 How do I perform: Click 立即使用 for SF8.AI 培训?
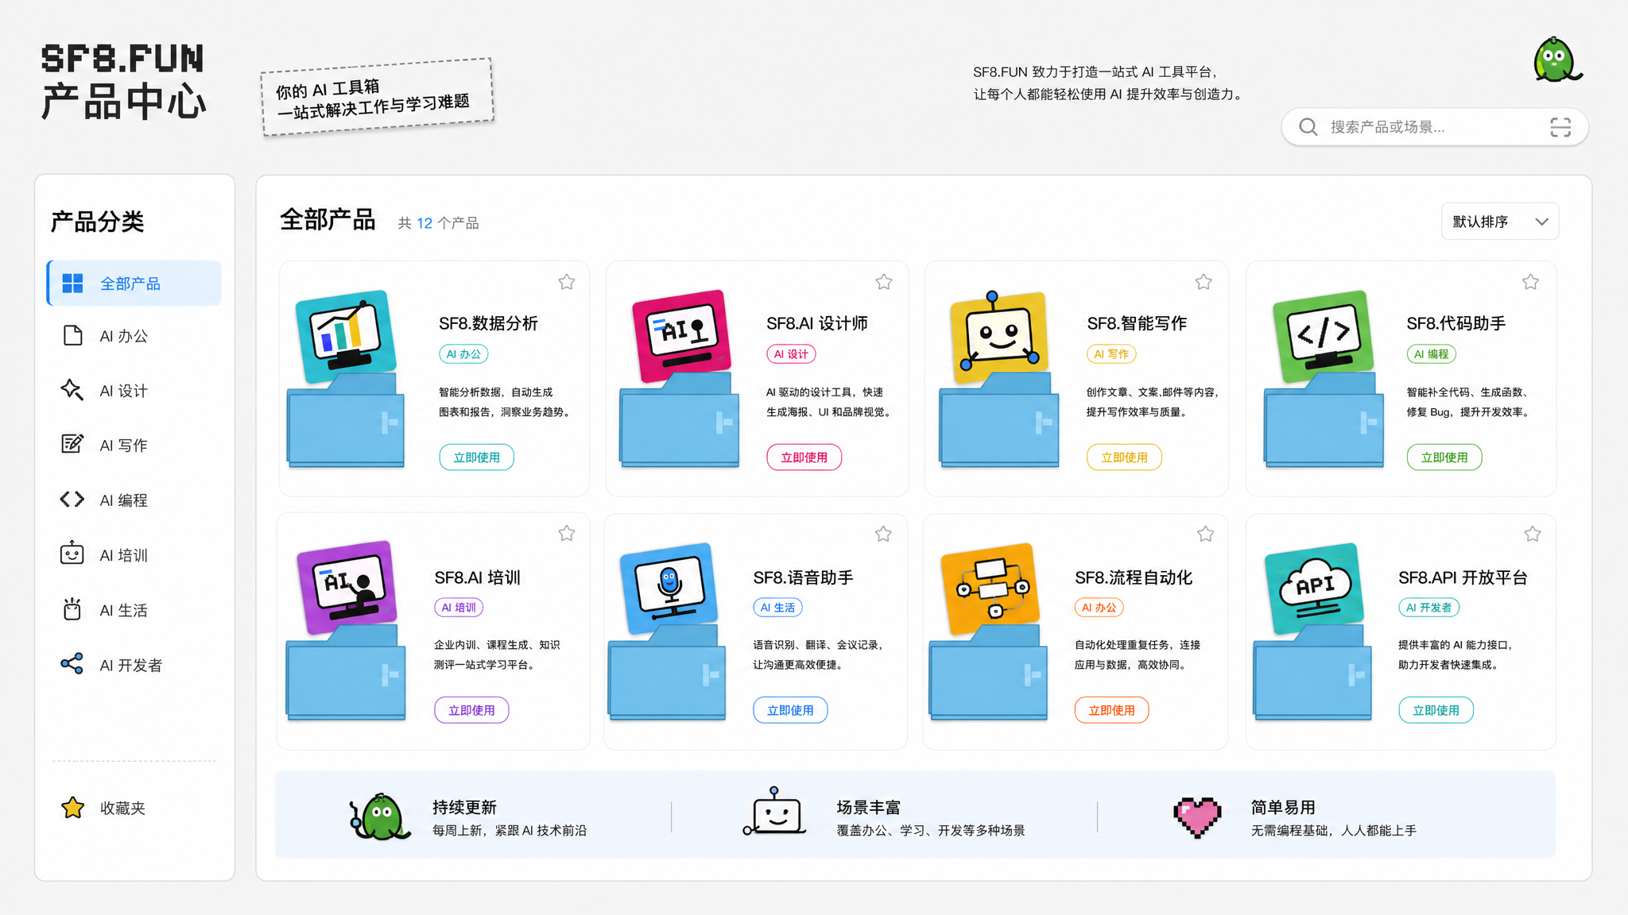pos(471,710)
